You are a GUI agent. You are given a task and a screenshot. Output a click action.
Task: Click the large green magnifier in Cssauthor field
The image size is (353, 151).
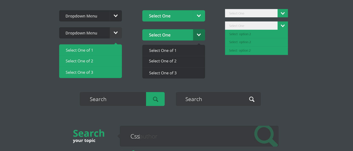click(x=266, y=136)
